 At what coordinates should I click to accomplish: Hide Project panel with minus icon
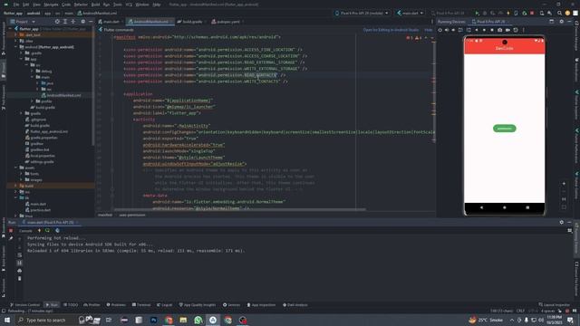coord(91,22)
